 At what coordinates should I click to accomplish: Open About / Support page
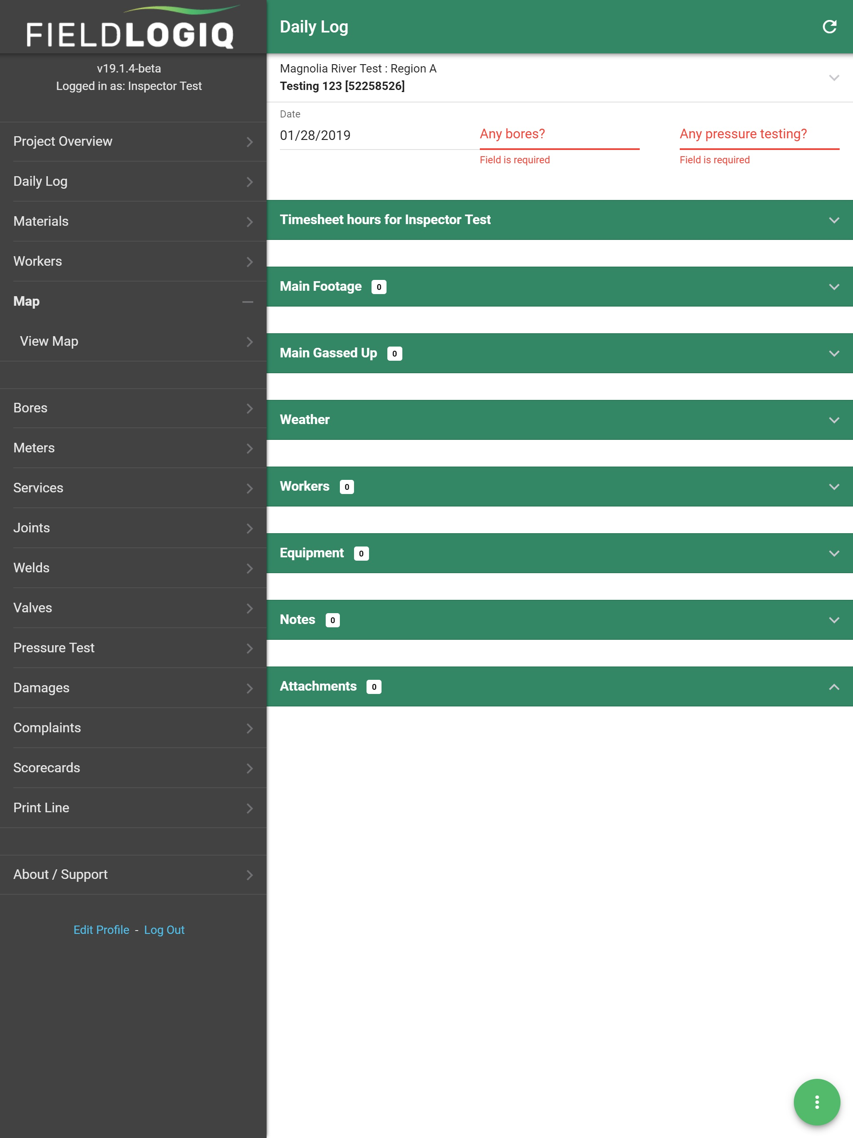[x=133, y=875]
